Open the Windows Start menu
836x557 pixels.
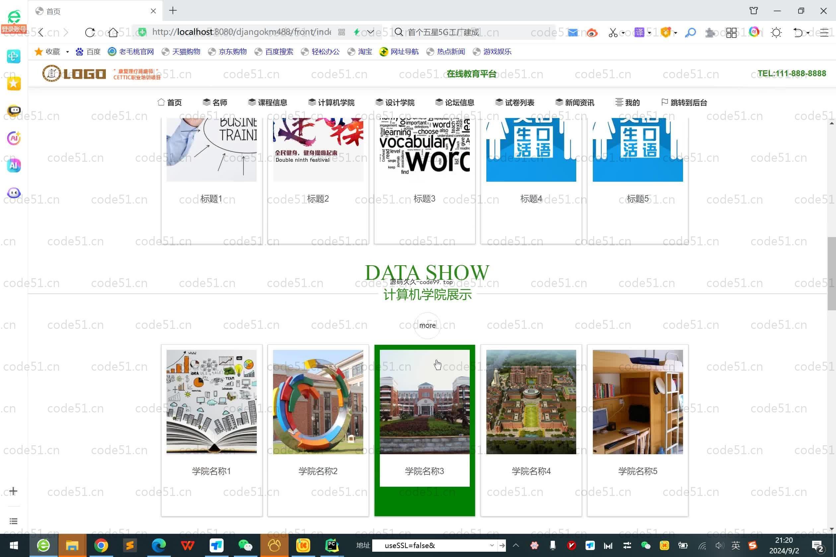(14, 545)
